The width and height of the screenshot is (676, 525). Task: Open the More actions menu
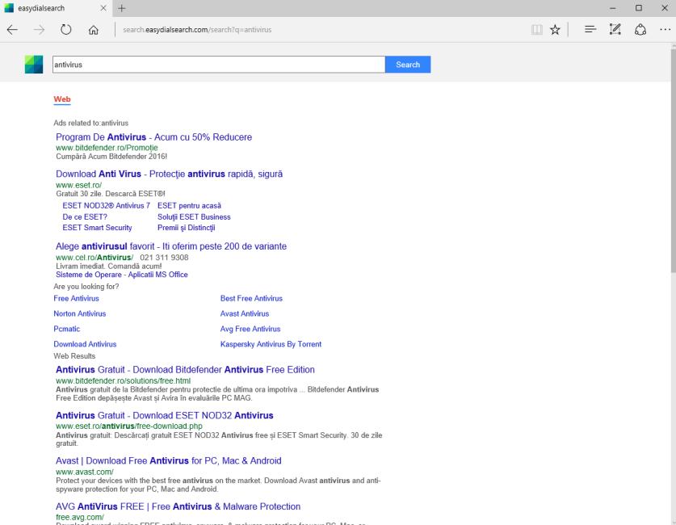665,29
